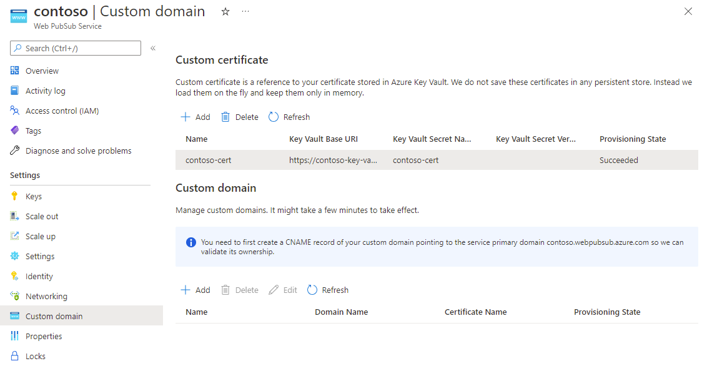This screenshot has width=707, height=366.
Task: Delete the contoso-cert certificate
Action: (239, 117)
